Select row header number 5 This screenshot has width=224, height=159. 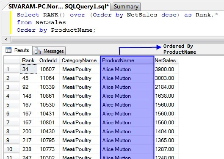[12, 105]
